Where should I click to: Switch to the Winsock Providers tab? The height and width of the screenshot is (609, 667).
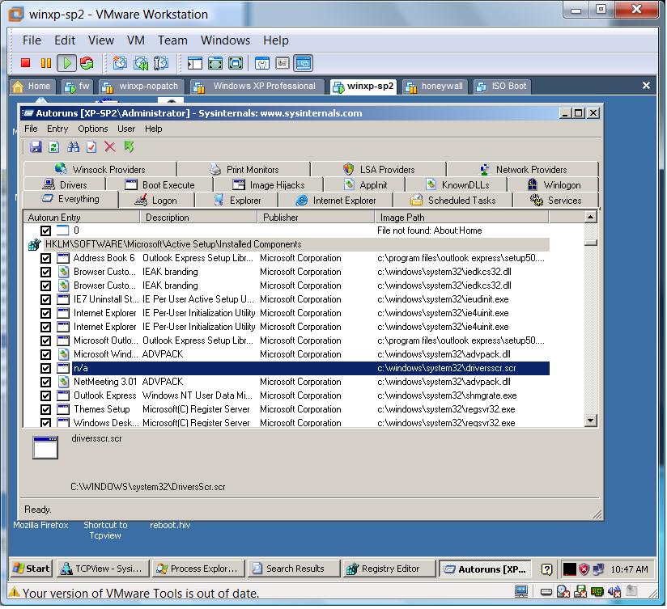[100, 170]
